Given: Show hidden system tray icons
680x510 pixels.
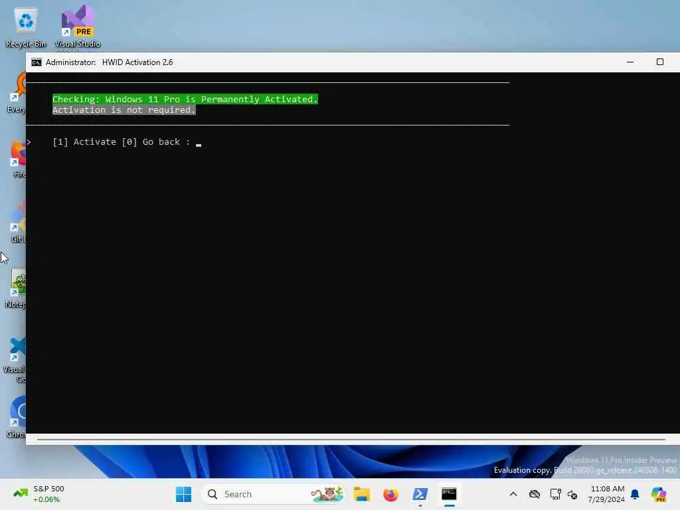Looking at the screenshot, I should click(x=513, y=494).
